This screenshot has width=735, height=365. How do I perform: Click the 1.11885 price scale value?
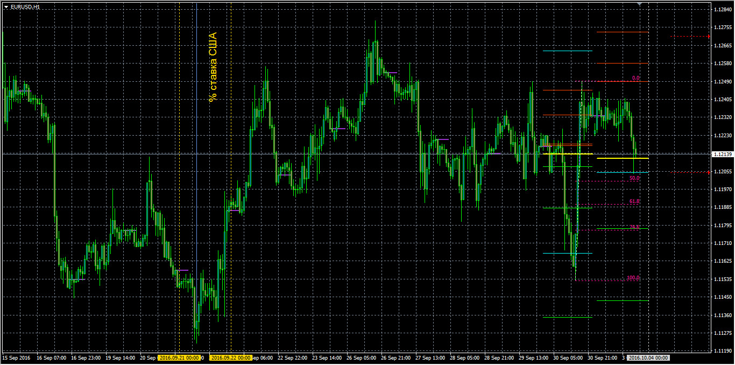tap(723, 207)
